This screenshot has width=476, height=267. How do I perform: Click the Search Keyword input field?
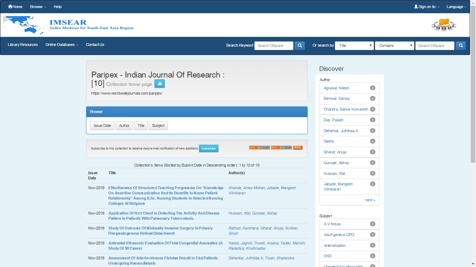(x=274, y=46)
